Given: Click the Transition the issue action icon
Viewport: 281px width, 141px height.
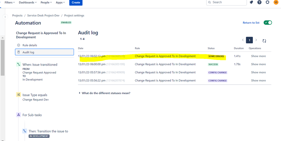Looking at the screenshot, I should click(24, 131).
